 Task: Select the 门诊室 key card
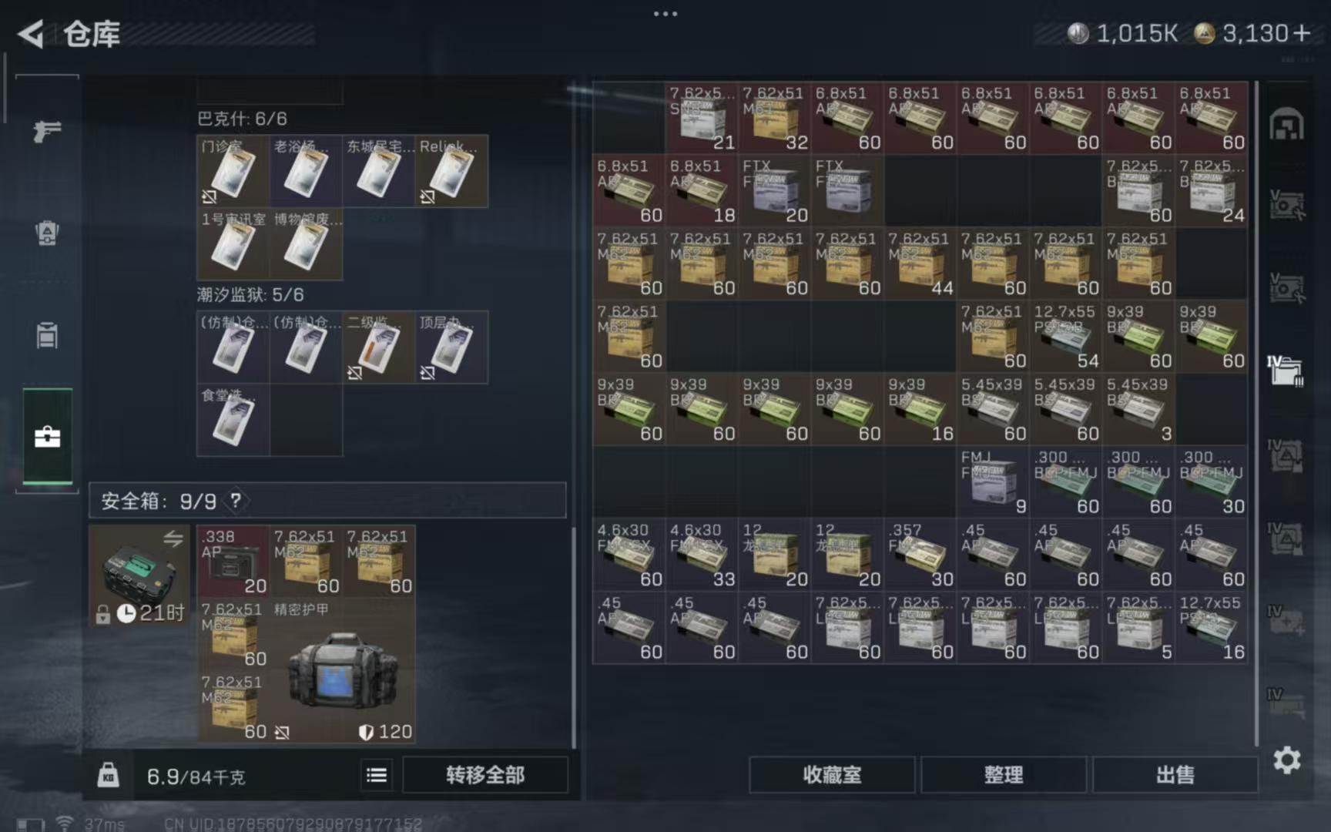click(233, 171)
